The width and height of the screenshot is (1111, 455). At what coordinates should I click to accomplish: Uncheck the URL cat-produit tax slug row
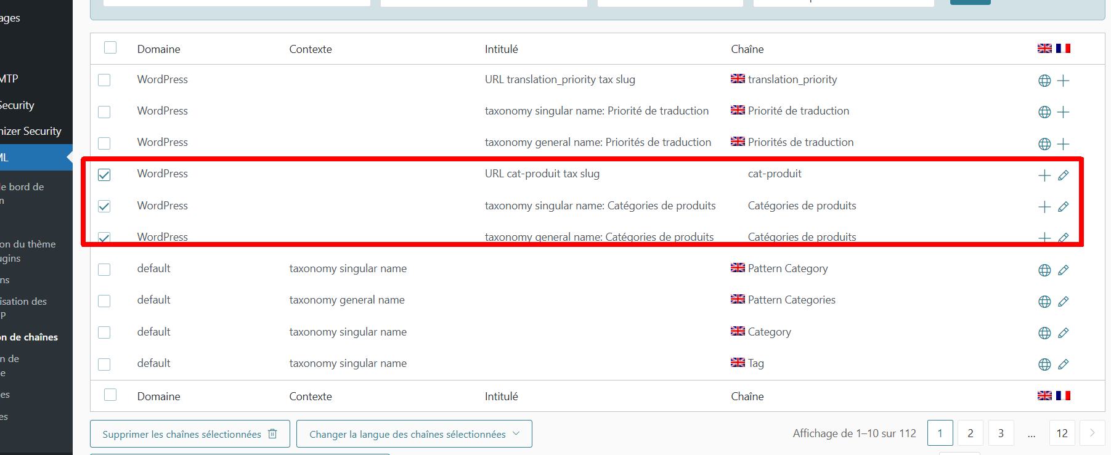(104, 175)
